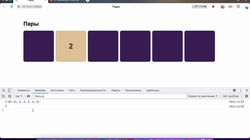Open the main.js:23 source link
This screenshot has height=140, width=250.
[x=236, y=101]
